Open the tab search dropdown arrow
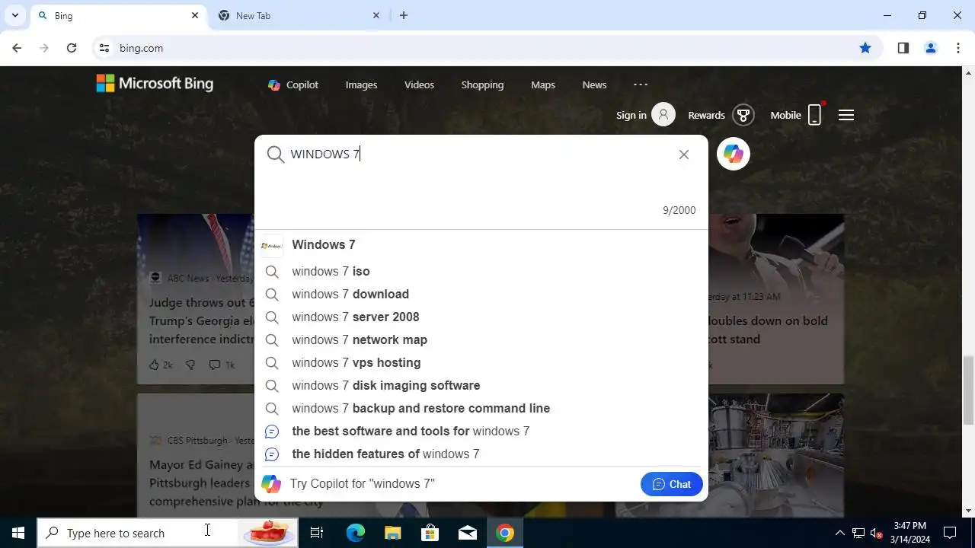 pyautogui.click(x=14, y=15)
